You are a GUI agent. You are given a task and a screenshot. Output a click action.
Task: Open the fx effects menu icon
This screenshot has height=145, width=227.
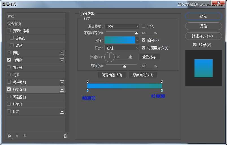[10, 136]
